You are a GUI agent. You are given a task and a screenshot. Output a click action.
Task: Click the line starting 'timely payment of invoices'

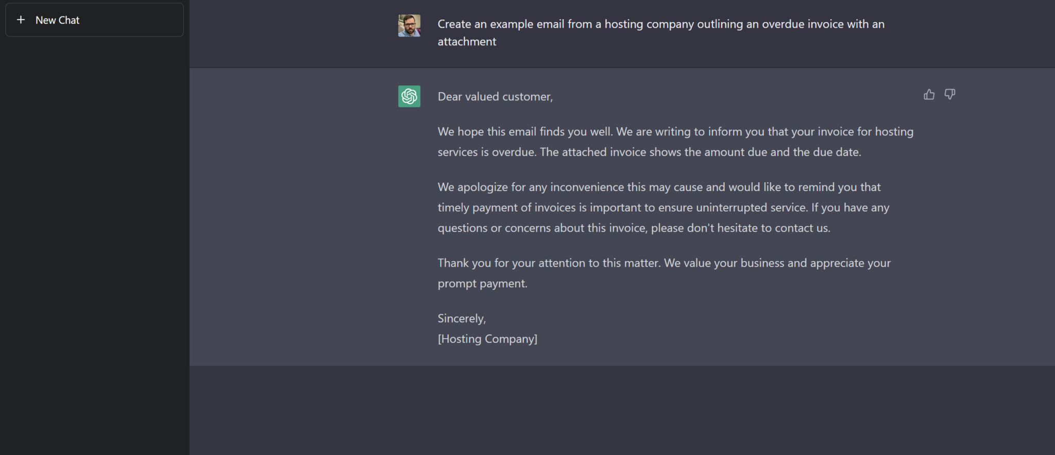pyautogui.click(x=663, y=208)
